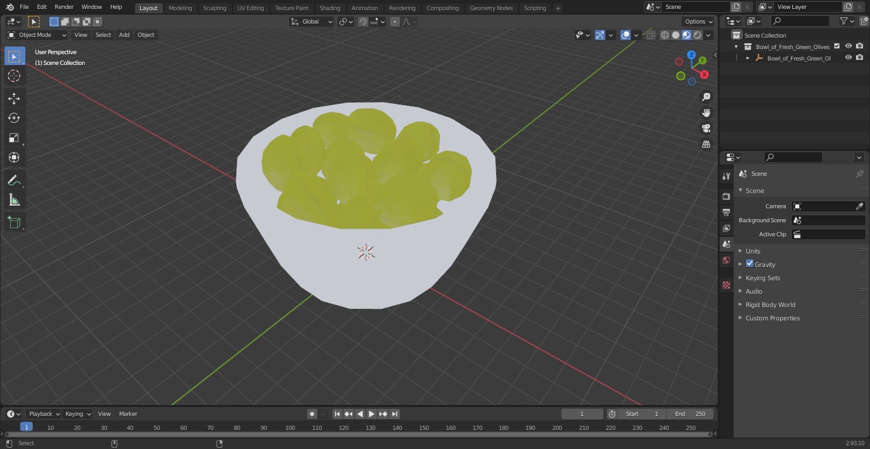Click the Blender logo menu icon
This screenshot has width=870, height=449.
10,7
